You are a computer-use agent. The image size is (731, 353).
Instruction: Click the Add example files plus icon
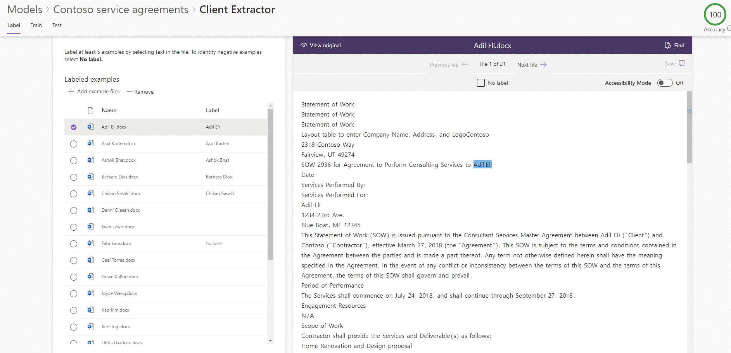point(71,91)
